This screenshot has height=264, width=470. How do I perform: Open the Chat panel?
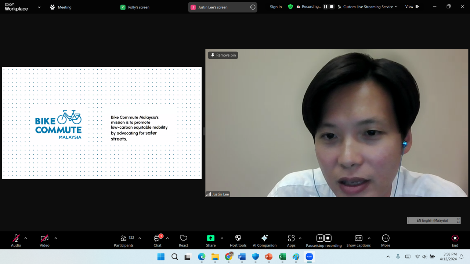(x=158, y=241)
